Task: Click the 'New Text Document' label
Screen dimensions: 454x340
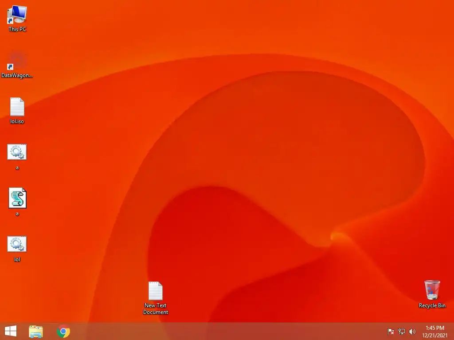Action: tap(156, 309)
